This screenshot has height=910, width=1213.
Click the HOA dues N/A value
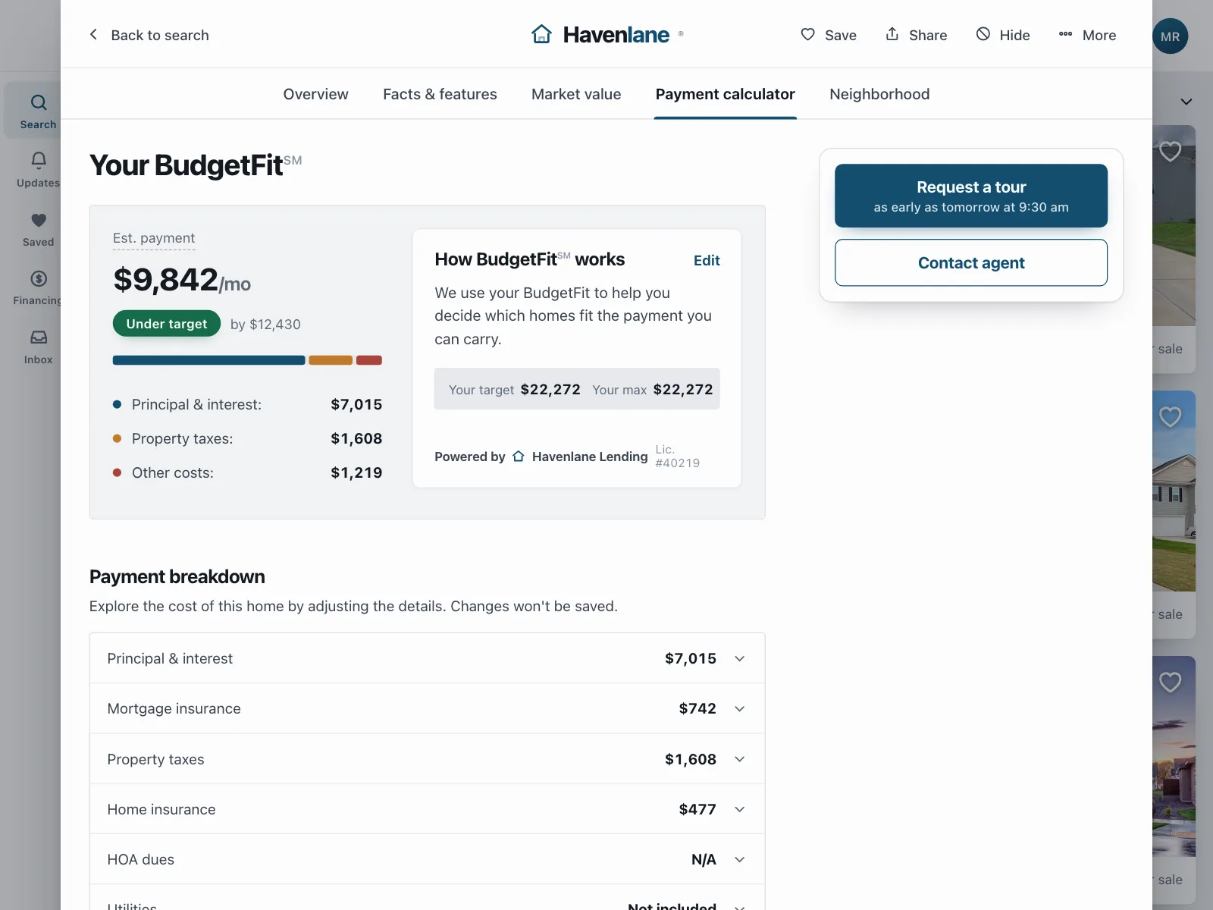tap(704, 859)
